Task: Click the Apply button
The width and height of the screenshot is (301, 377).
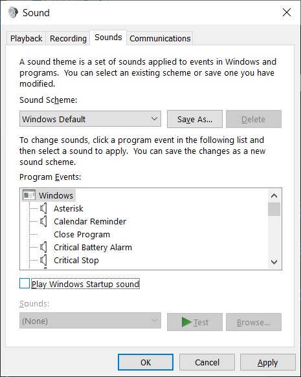Action: tap(268, 362)
